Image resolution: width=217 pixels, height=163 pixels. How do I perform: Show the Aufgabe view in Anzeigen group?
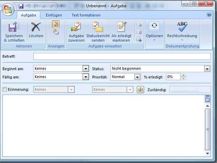[x=56, y=24]
